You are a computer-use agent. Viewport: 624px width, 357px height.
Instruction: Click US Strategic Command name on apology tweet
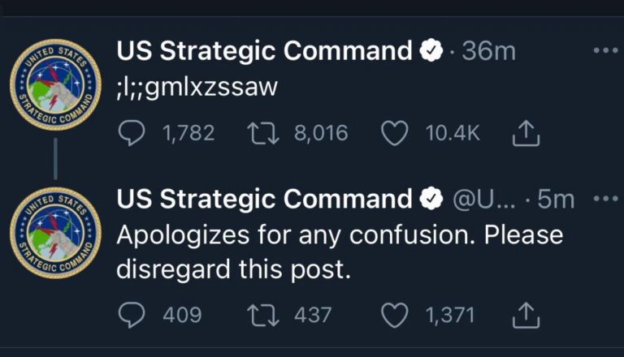pyautogui.click(x=264, y=198)
